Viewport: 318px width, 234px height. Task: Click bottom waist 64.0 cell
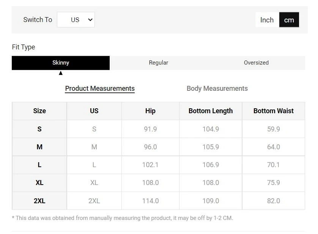[273, 147]
